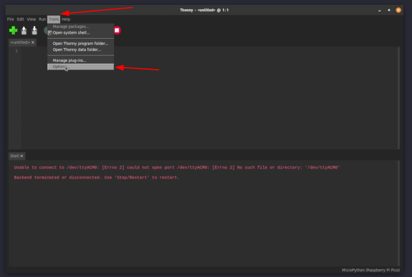Open the Run menu
Image resolution: width=412 pixels, height=277 pixels.
pyautogui.click(x=42, y=19)
